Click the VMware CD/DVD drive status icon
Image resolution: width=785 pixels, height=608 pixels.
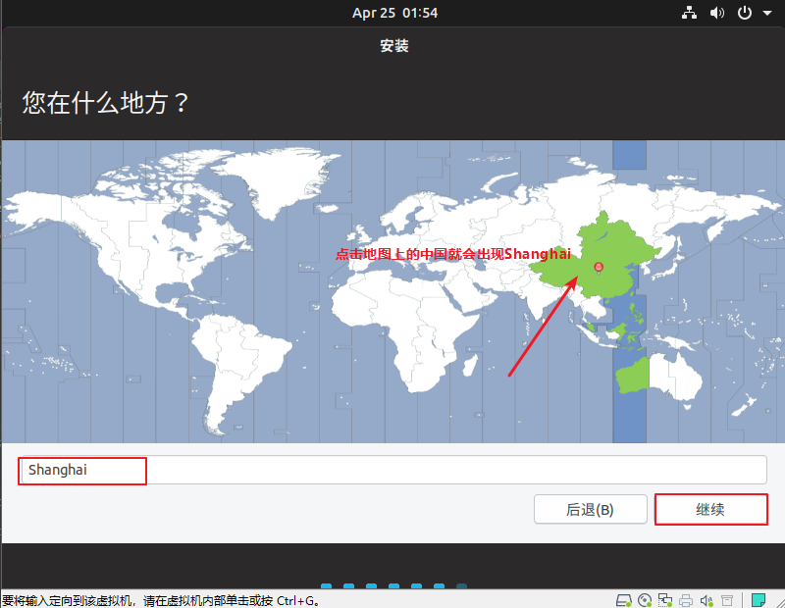click(x=645, y=600)
